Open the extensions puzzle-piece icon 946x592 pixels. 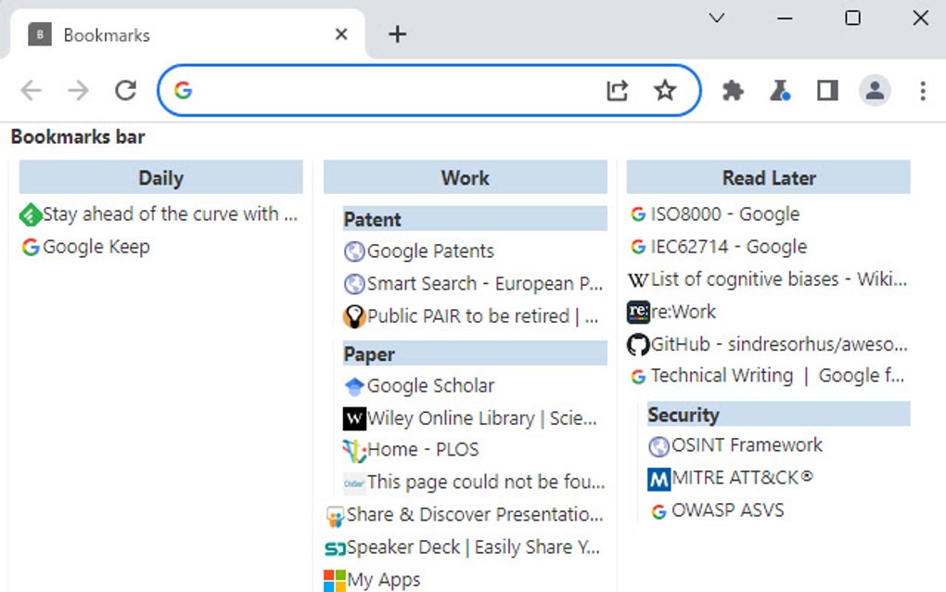pyautogui.click(x=733, y=90)
